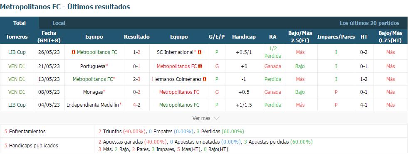Viewport: 408px width, 154px height.
Task: Click the VEN D1 tournament on 21/05/23
Action: coord(17,66)
